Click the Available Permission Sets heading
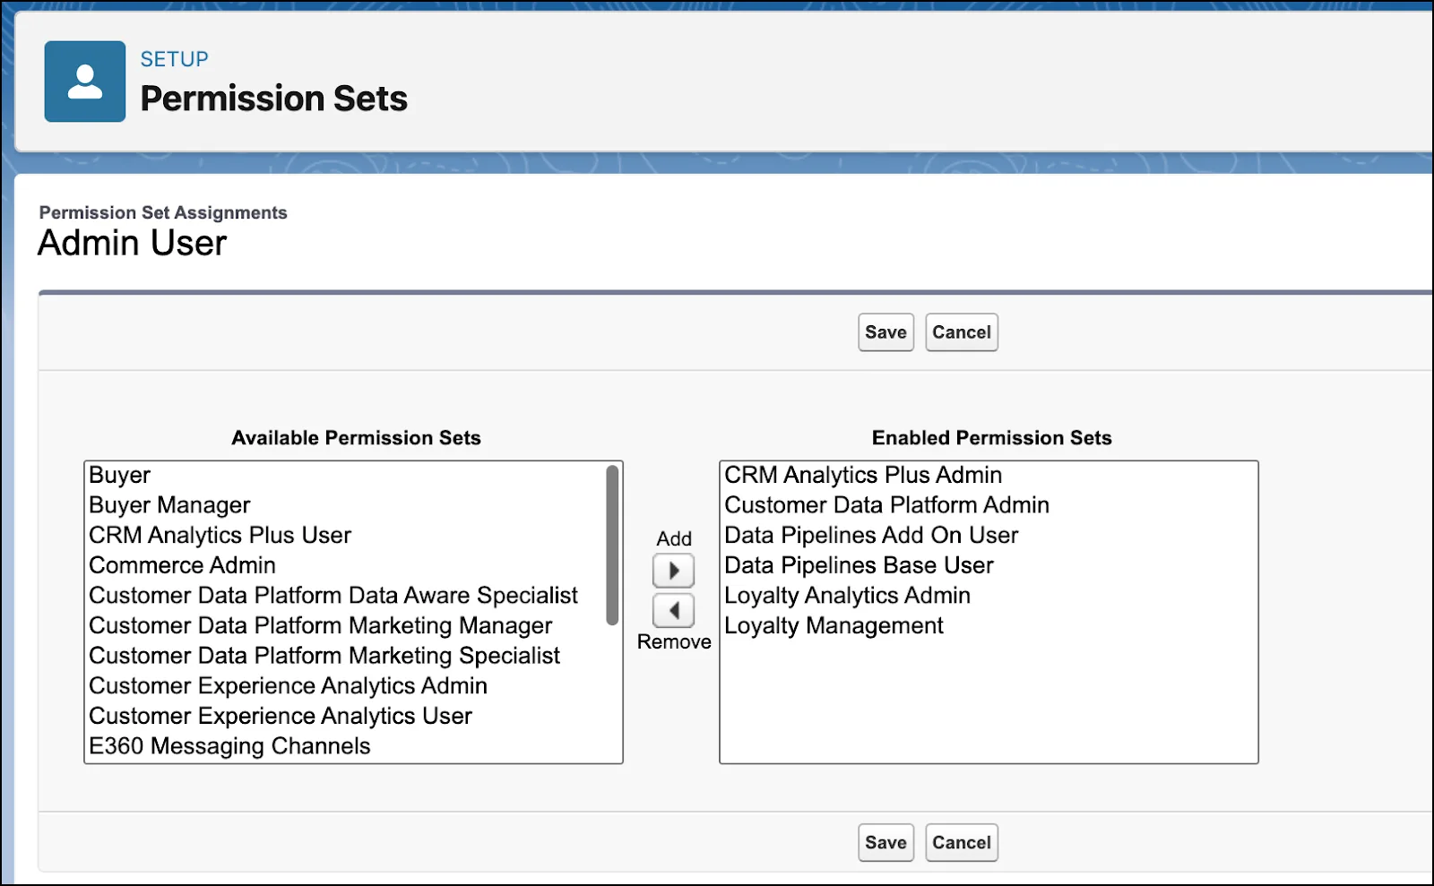1434x886 pixels. point(356,438)
